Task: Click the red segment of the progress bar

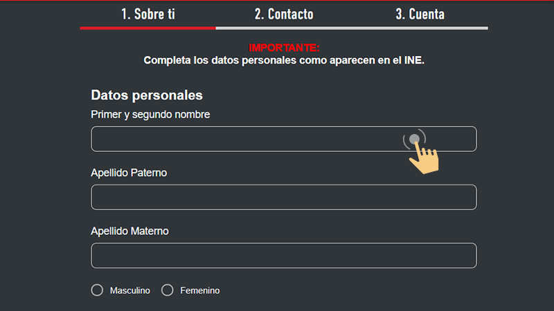Action: click(148, 28)
